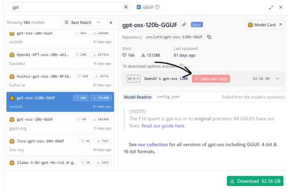Click downloads count 101966 badge
This screenshot has height=189, width=287.
point(101,120)
